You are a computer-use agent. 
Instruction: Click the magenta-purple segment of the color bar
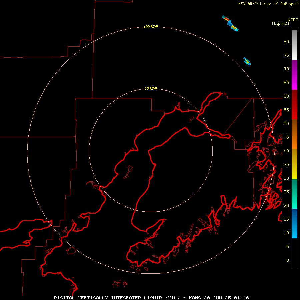point(294,75)
